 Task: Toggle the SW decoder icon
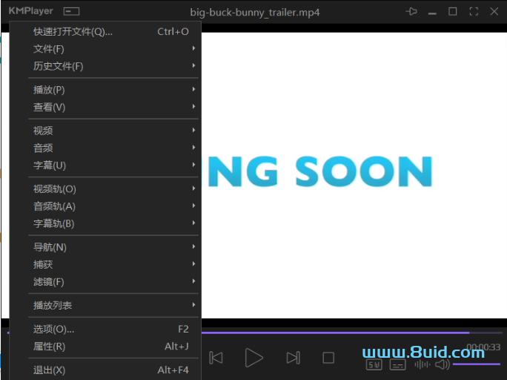pyautogui.click(x=374, y=365)
